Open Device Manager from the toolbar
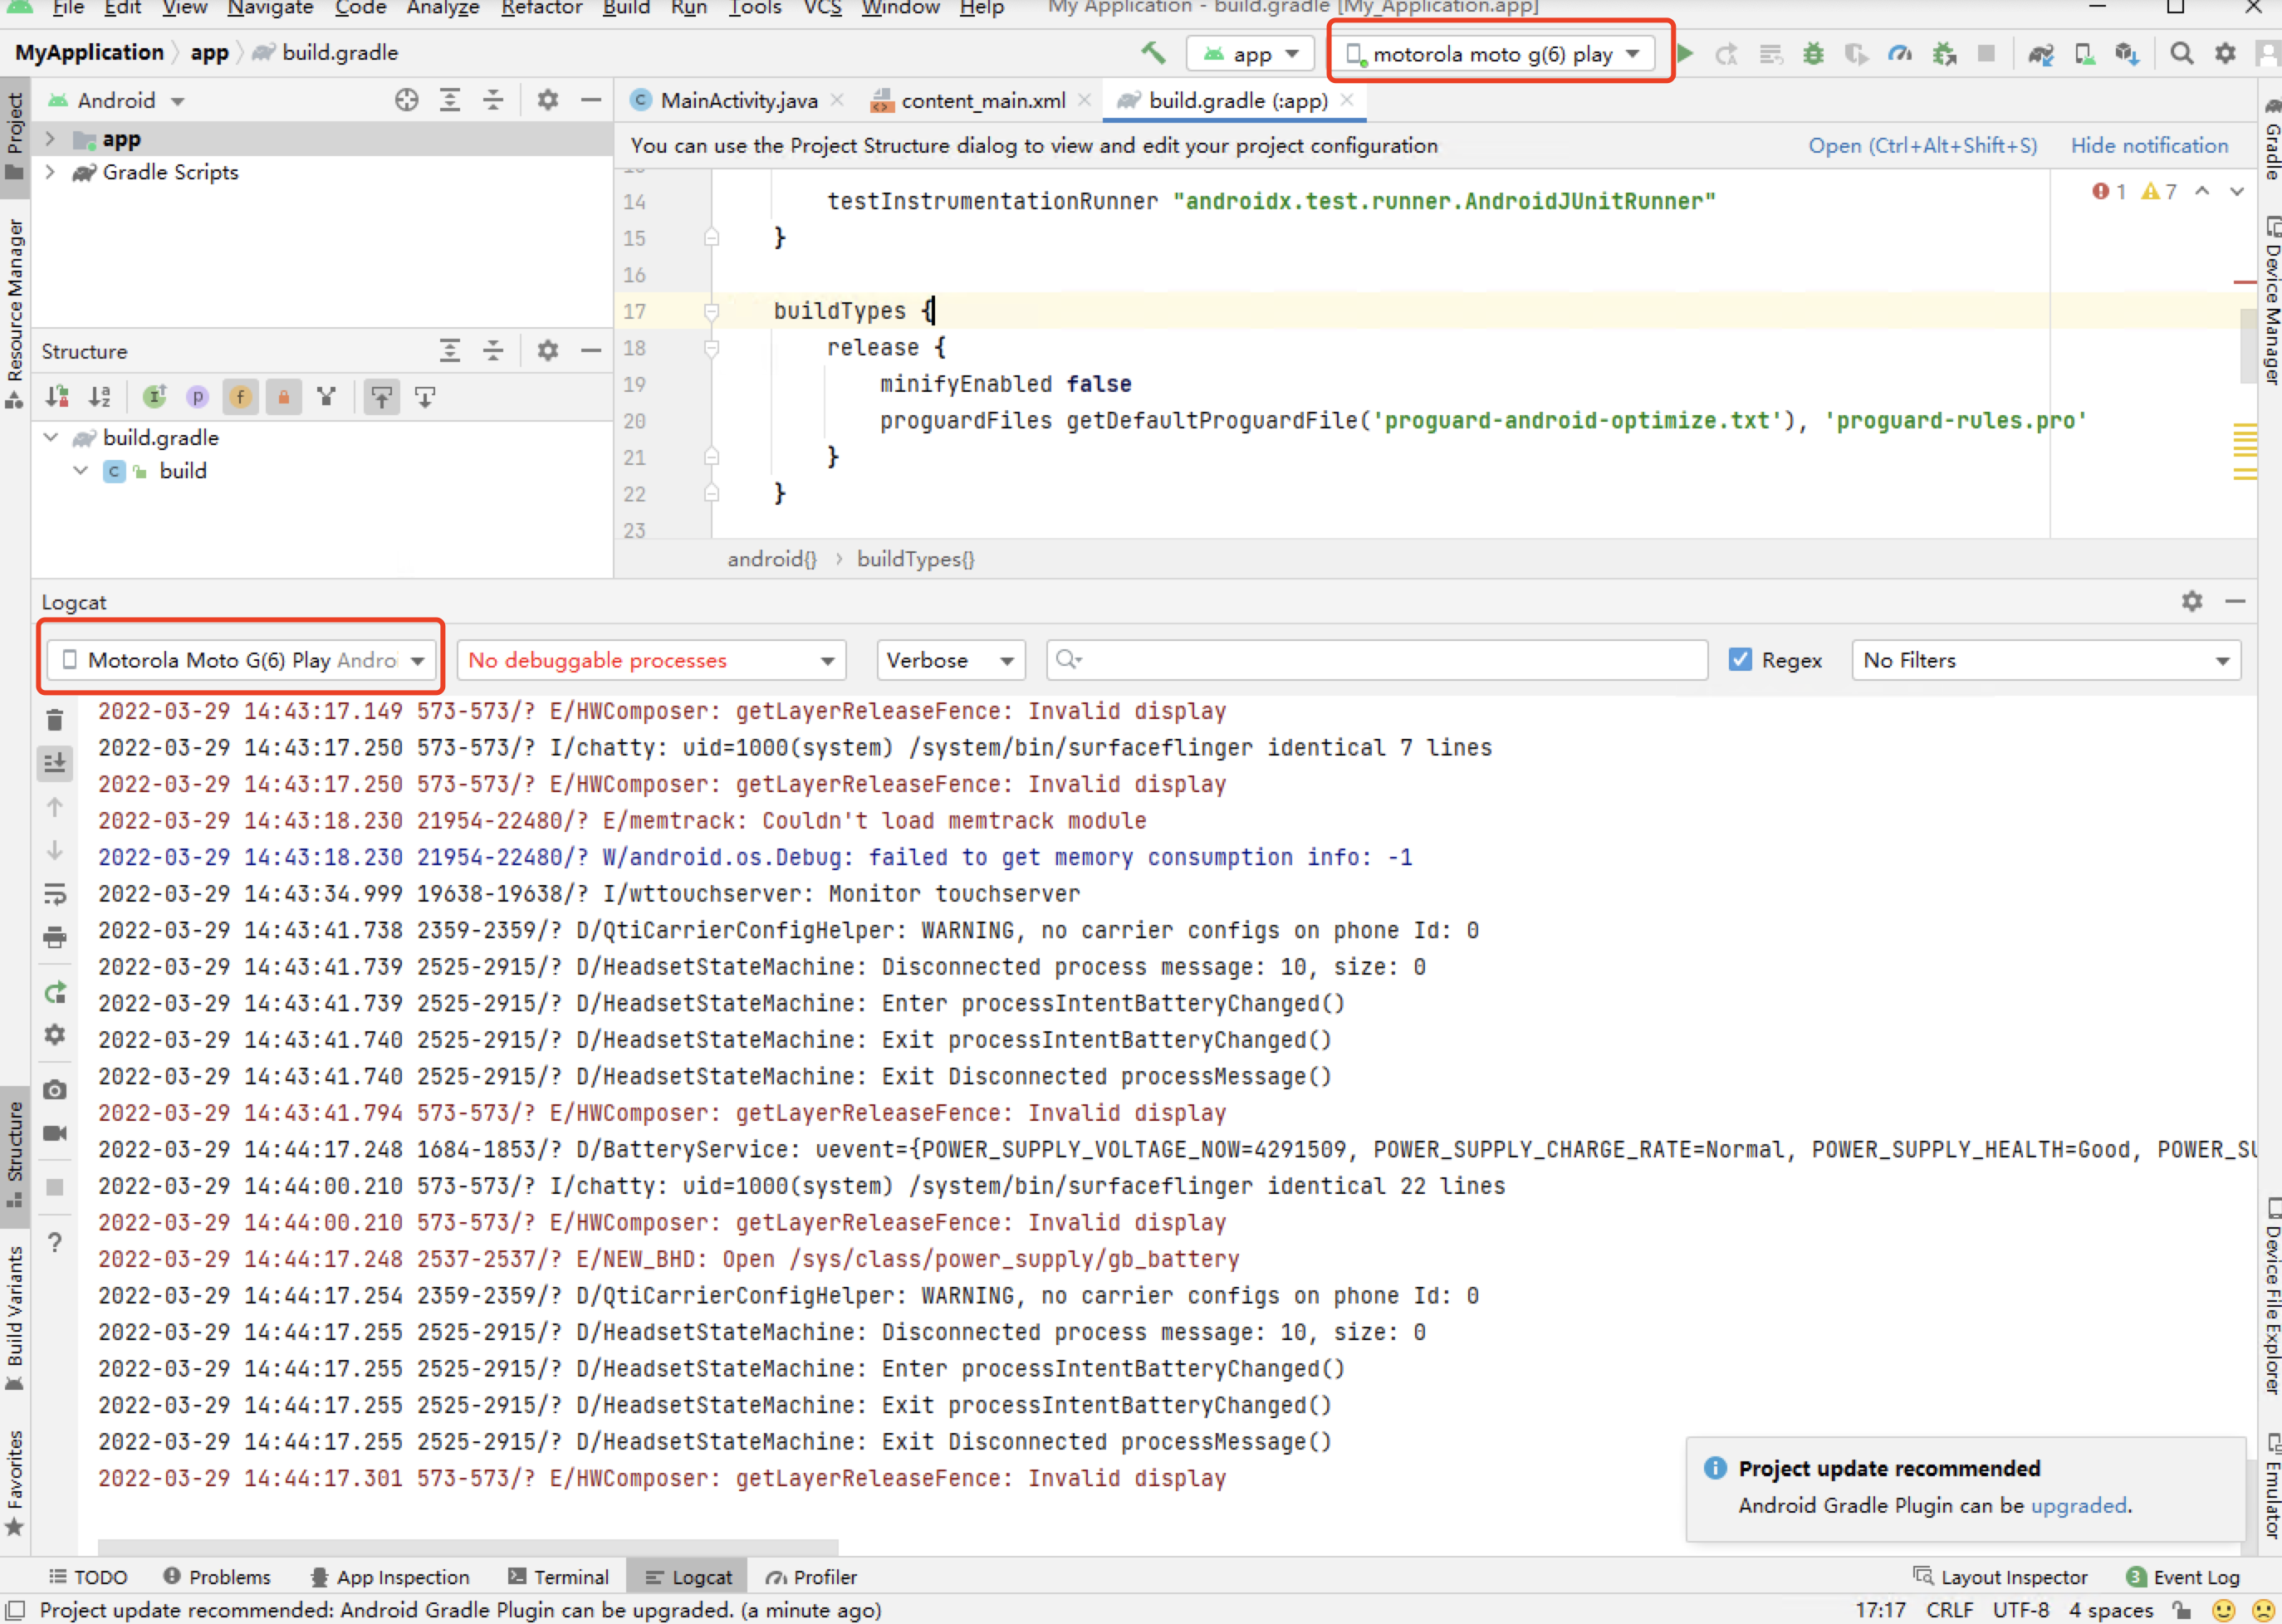The height and width of the screenshot is (1624, 2282). click(x=2085, y=53)
